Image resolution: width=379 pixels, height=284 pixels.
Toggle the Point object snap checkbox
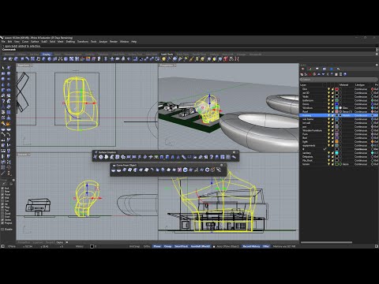coord(2,195)
